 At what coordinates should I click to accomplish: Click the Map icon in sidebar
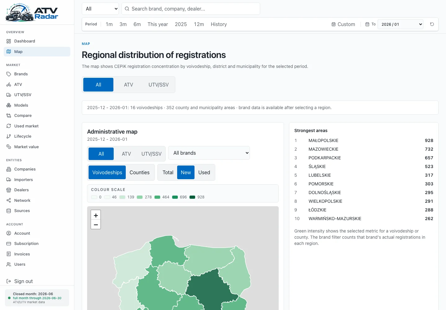[9, 52]
